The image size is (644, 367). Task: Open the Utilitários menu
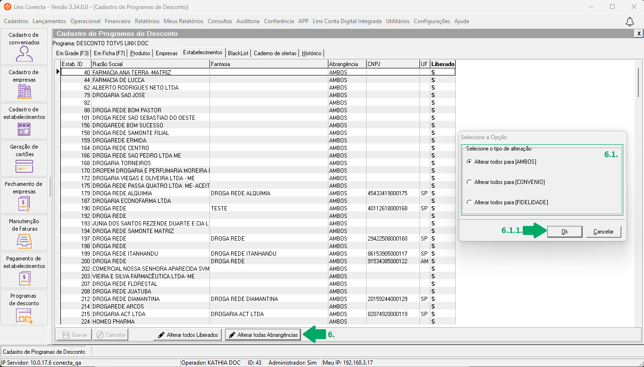click(398, 21)
